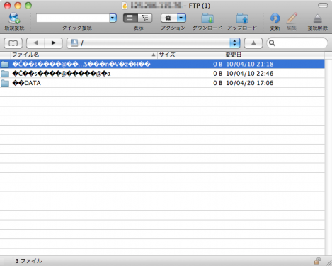
Task: Switch to list view display mode
Action: pyautogui.click(x=130, y=18)
